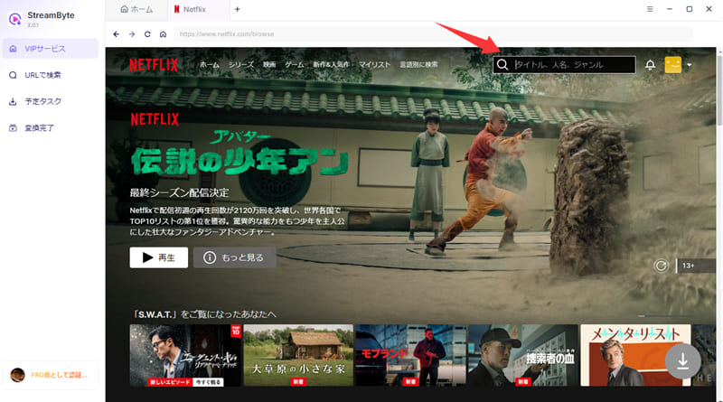Play the featured title with 再生
This screenshot has width=723, height=402.
pyautogui.click(x=159, y=257)
